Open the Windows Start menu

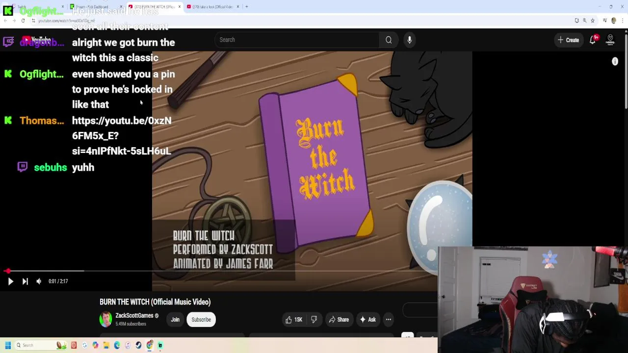coord(8,345)
